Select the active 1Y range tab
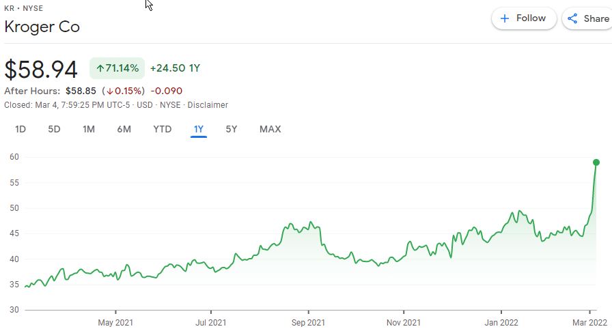This screenshot has width=612, height=331. tap(199, 129)
